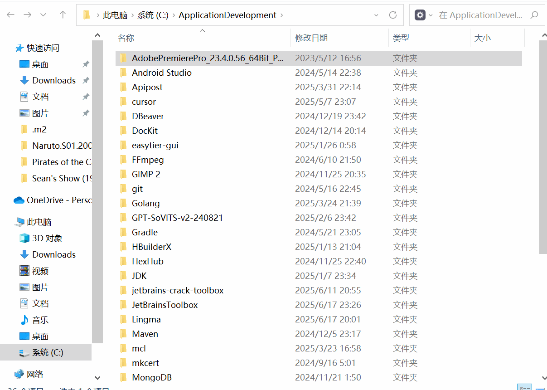The image size is (547, 390).
Task: Select the jetbrains-crack-toolbox folder
Action: 178,290
